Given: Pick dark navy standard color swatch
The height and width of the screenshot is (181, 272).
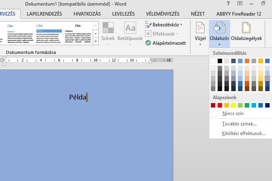Looking at the screenshot, I should pos(267,105).
